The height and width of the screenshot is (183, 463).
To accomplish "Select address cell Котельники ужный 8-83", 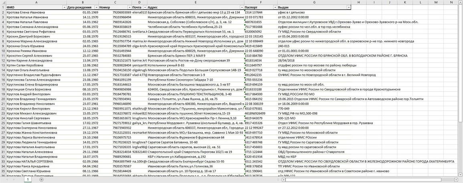I will (x=196, y=65).
